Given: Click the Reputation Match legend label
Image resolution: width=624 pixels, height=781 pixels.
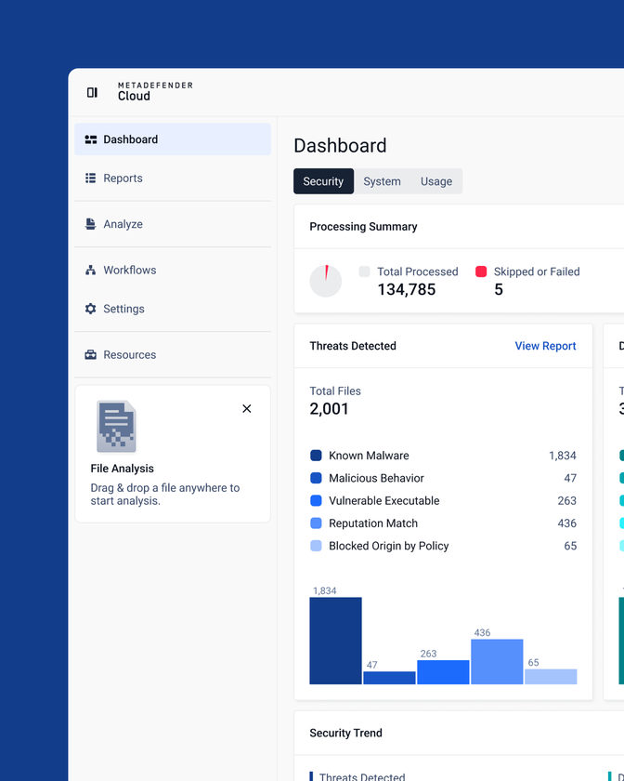Looking at the screenshot, I should point(373,523).
